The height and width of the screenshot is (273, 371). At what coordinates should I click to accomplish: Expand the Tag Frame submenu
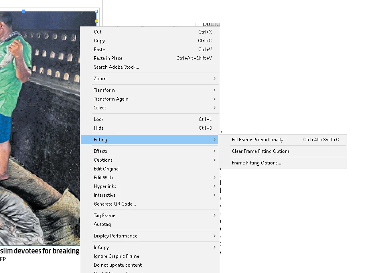(x=150, y=215)
